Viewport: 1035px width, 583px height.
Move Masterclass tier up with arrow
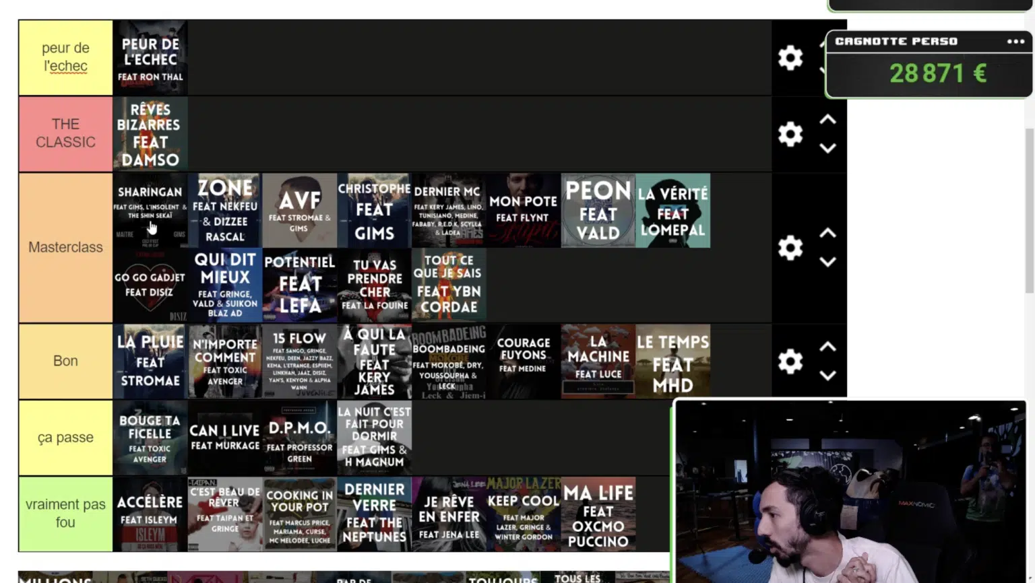(827, 234)
